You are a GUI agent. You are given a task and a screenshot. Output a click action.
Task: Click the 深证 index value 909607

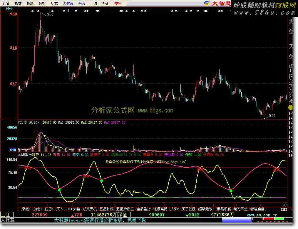pos(157,215)
